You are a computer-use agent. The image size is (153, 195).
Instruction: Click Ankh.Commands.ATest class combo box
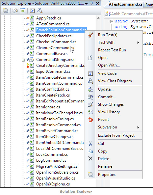tap(129, 14)
